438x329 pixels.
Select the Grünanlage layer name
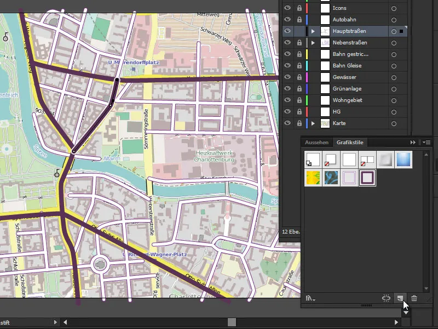click(x=347, y=89)
